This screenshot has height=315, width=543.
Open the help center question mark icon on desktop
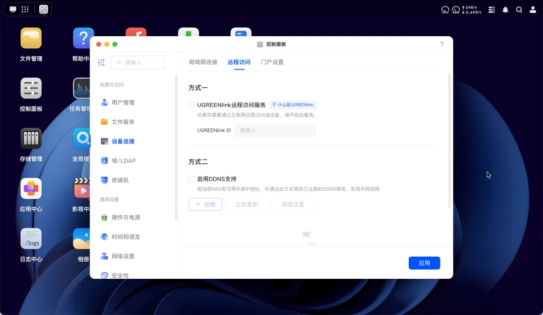tap(83, 38)
